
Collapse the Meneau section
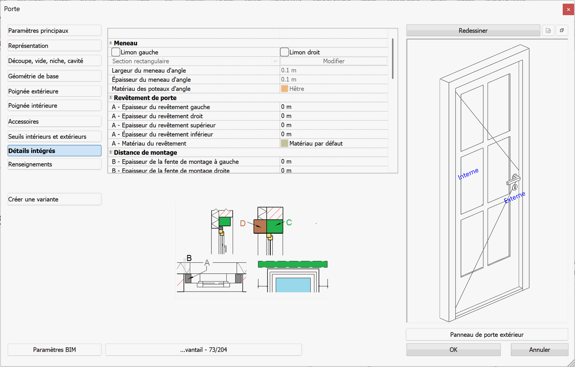click(111, 43)
